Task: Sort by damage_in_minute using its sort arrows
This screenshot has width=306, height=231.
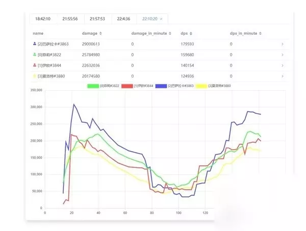Action: pos(170,33)
